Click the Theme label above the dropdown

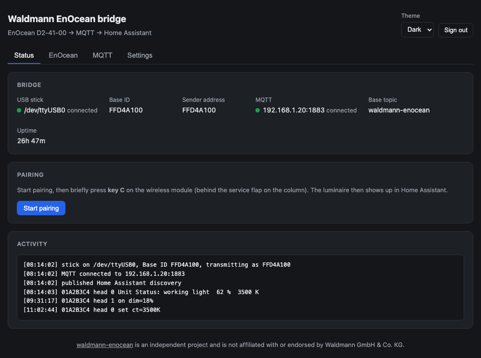pos(410,16)
